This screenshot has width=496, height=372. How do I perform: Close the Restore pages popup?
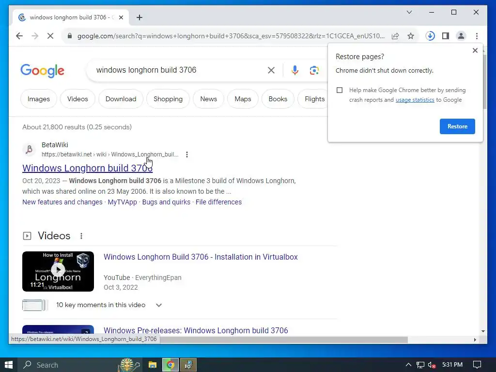pyautogui.click(x=475, y=50)
